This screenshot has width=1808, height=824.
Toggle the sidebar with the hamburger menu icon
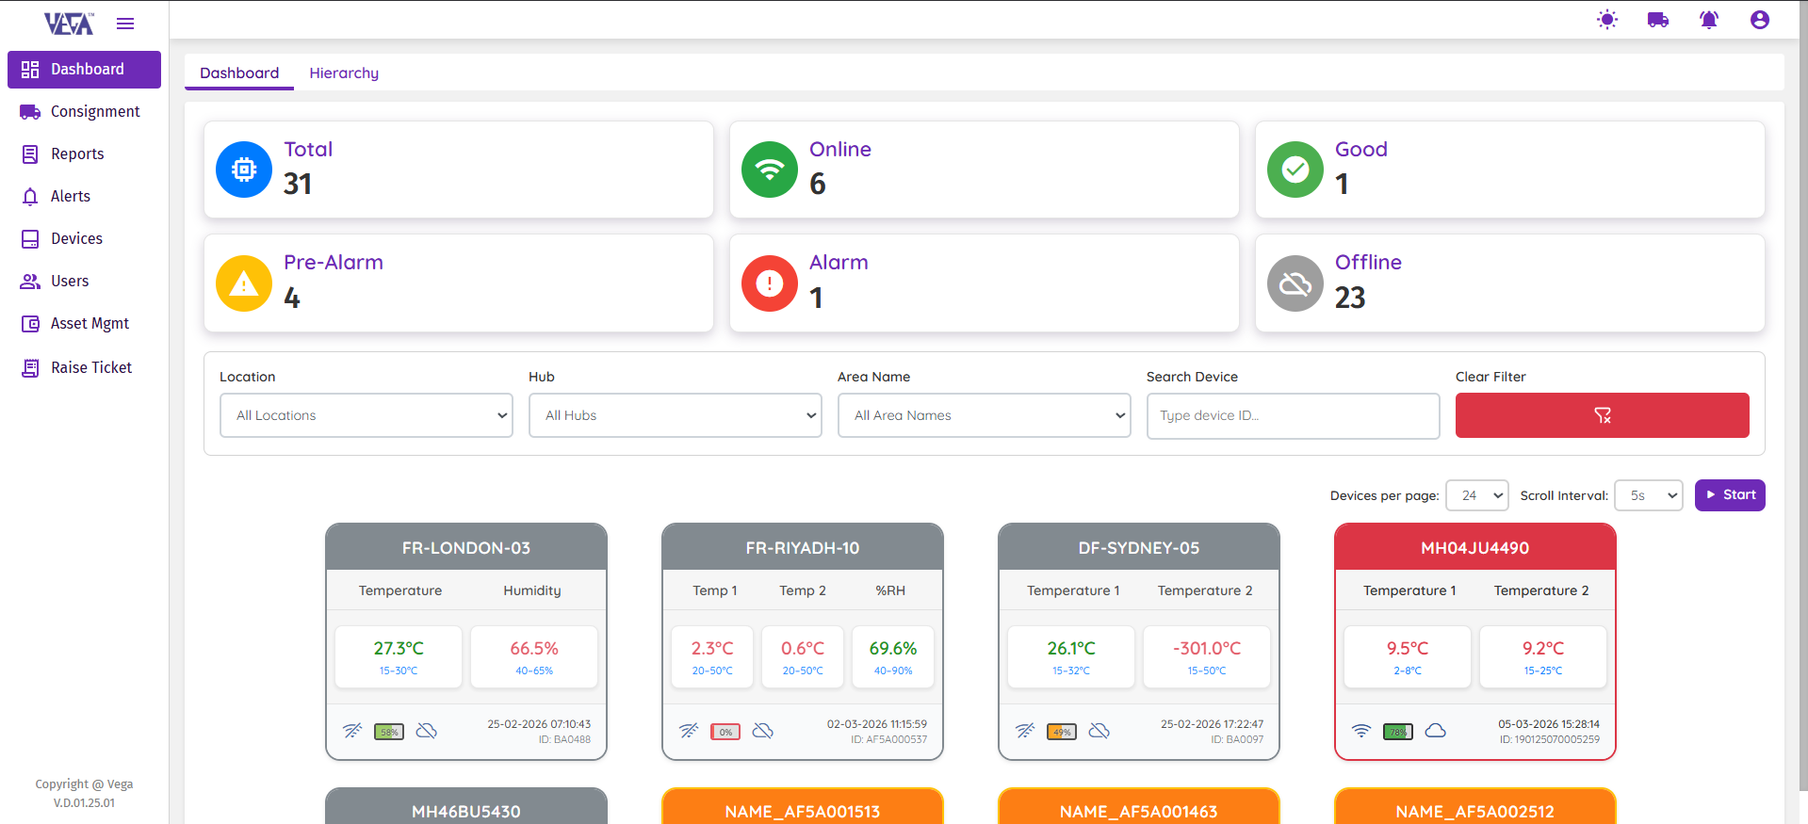pos(125,24)
